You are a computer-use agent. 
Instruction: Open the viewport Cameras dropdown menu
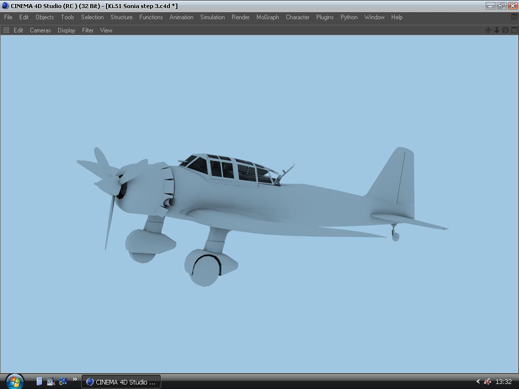(x=40, y=30)
